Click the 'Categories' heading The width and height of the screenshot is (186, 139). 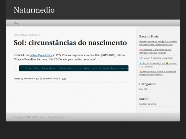pyautogui.click(x=147, y=84)
